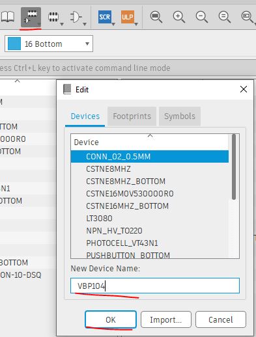Viewport: 256px width, 337px height.
Task: Zoom in with plus magnifier icon
Action: click(179, 17)
